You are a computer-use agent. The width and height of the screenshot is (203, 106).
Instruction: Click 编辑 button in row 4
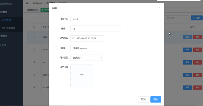187,75
